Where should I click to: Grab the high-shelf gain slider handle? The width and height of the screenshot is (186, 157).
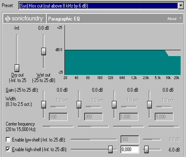click(146, 149)
